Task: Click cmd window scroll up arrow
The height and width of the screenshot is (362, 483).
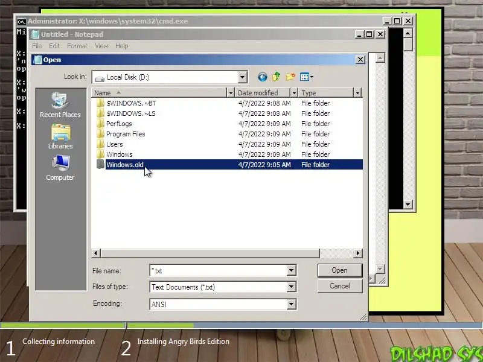Action: [x=408, y=33]
